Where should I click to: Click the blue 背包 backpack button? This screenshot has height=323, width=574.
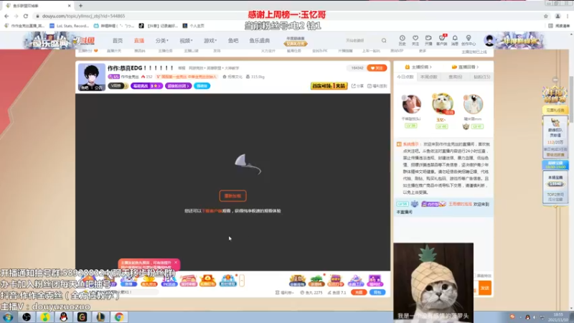[x=377, y=292]
